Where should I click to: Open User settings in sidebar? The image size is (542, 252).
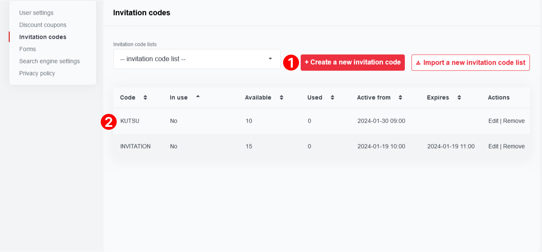click(x=36, y=13)
